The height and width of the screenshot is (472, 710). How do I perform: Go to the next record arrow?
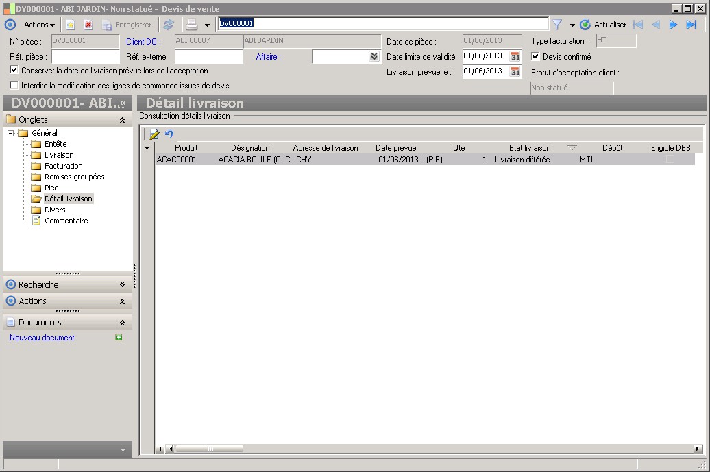tap(673, 25)
